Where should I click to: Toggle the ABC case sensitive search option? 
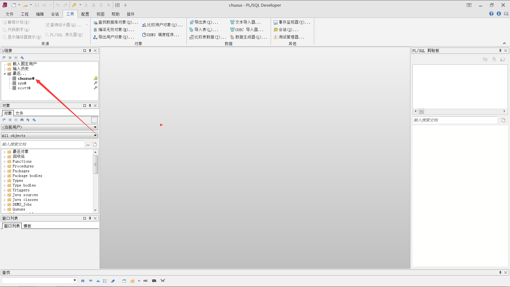pyautogui.click(x=146, y=281)
